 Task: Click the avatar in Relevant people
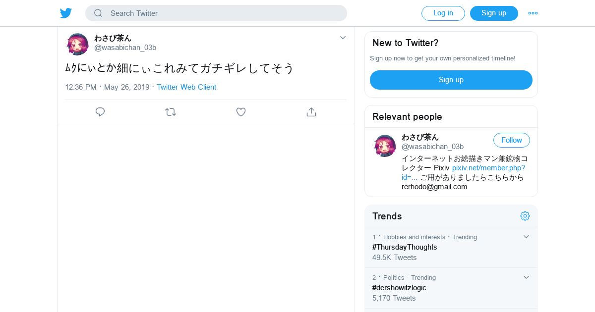click(385, 146)
